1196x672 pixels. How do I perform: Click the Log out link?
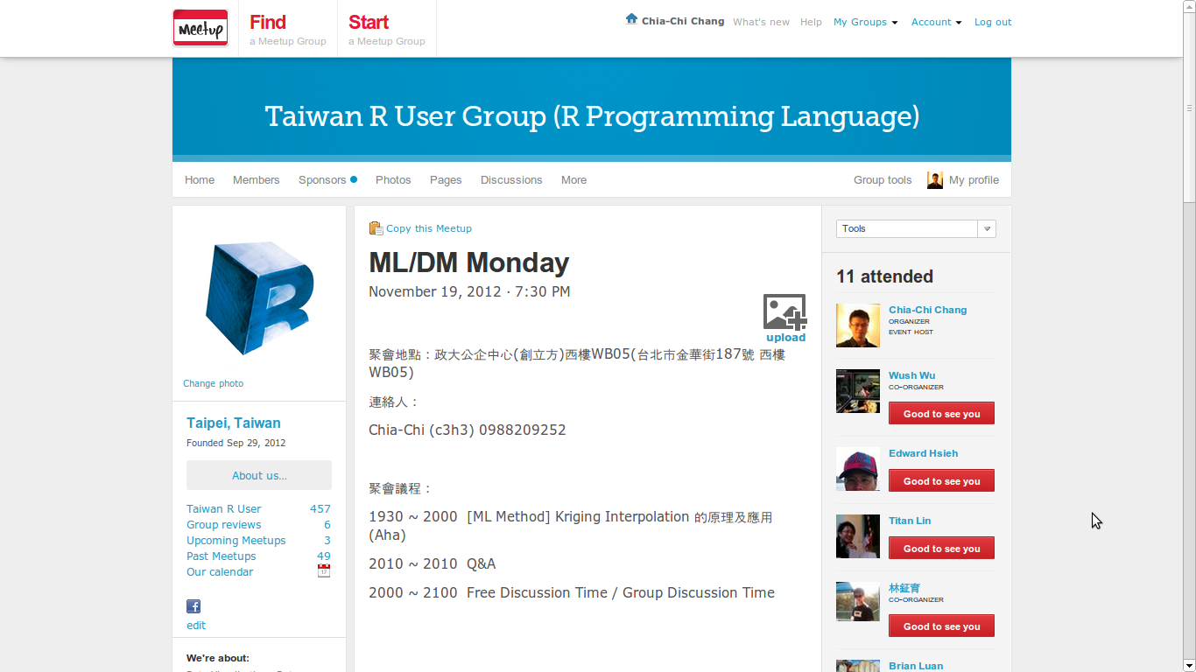tap(993, 22)
